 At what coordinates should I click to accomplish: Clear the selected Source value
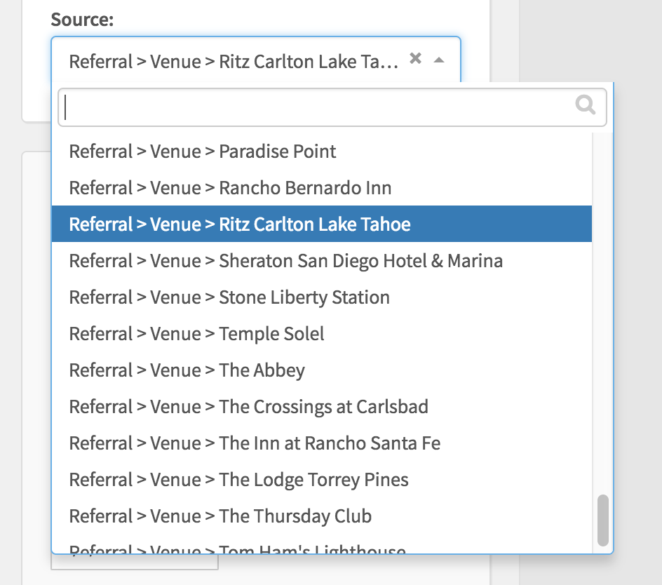coord(415,58)
